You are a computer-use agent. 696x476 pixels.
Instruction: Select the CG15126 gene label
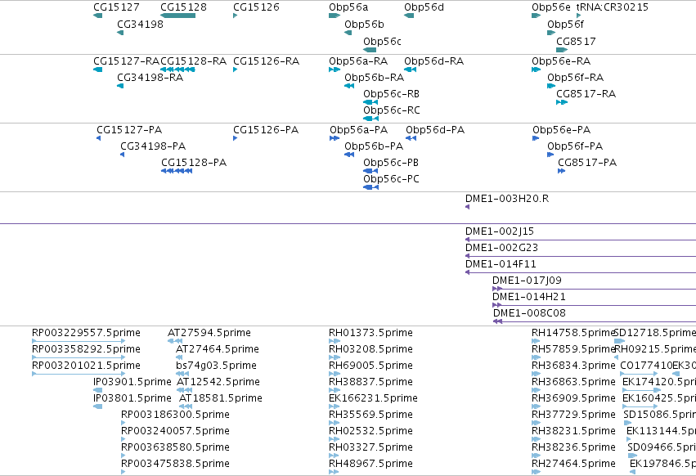[x=256, y=7]
